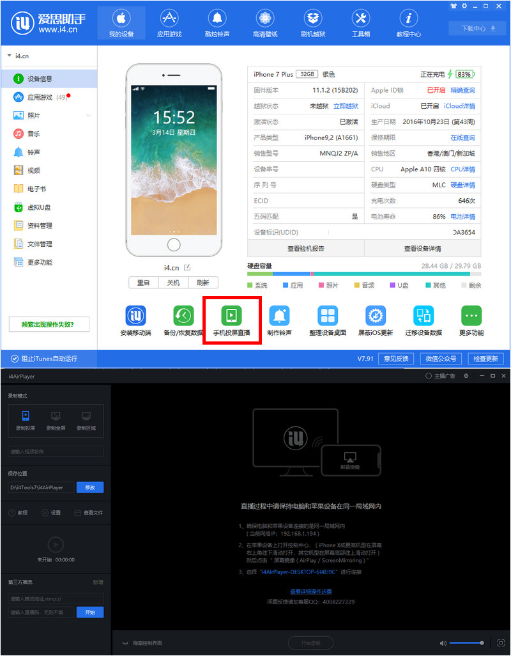Switch to the 应用游戏 sidebar section
Screen dimensions: 511x656
pos(38,97)
